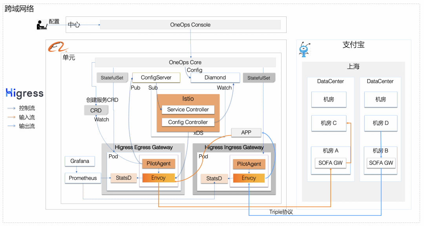Viewport: 424px width, 226px height.
Task: Click the orange Alibaba logo
Action: 57,47
